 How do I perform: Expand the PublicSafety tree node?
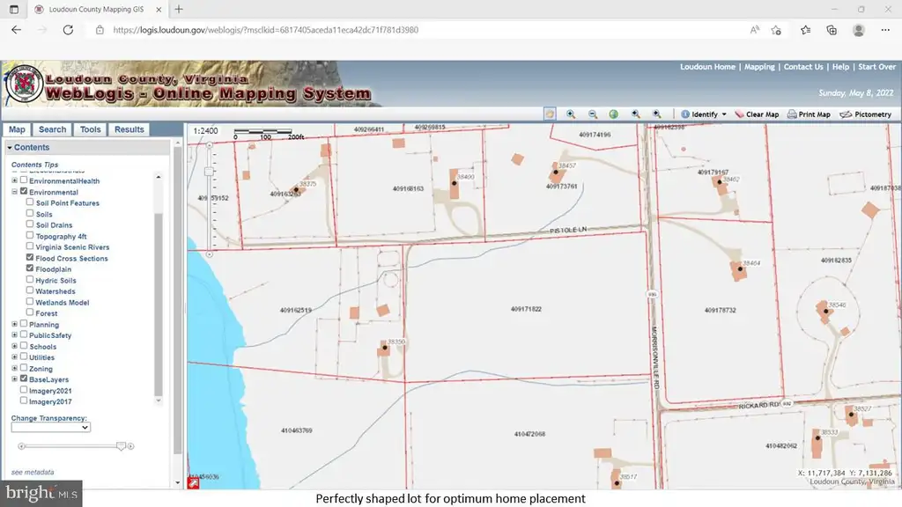(14, 334)
